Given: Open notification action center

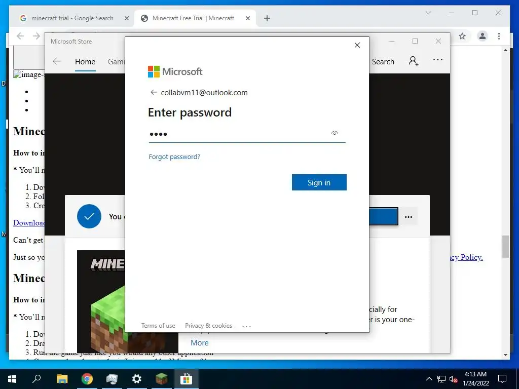Looking at the screenshot, I should coord(502,379).
